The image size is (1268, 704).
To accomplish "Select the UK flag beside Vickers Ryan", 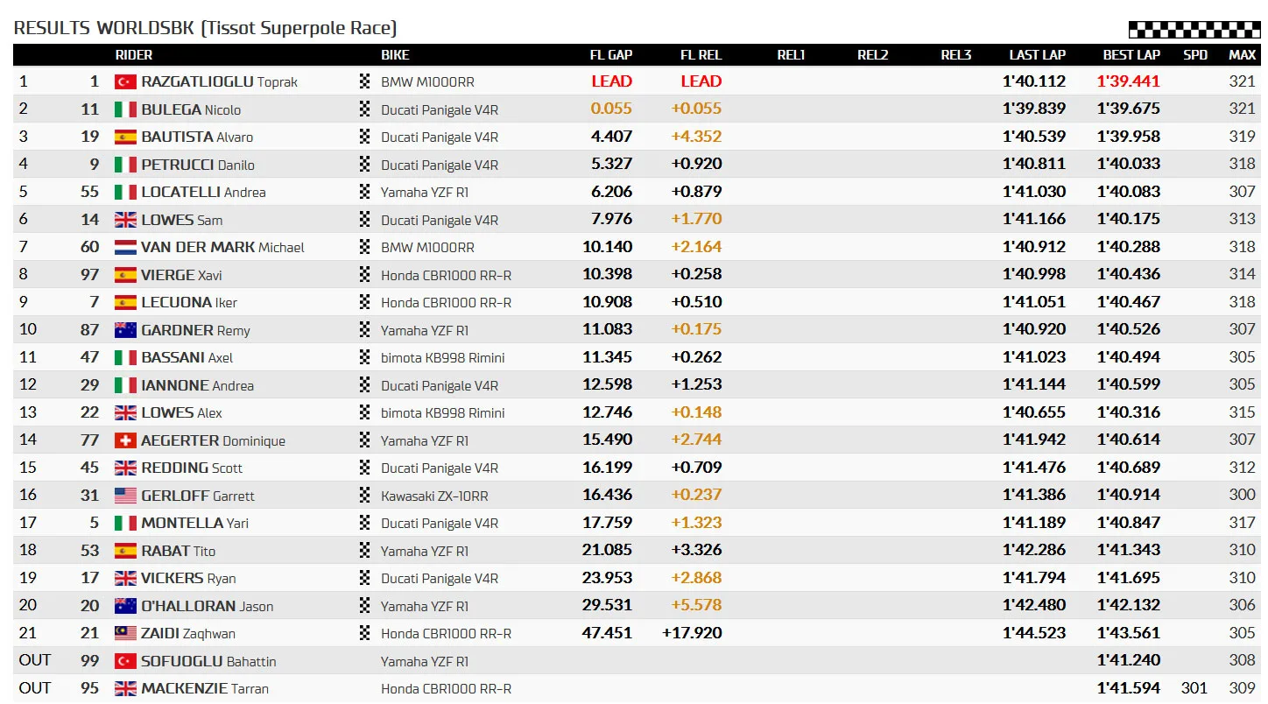I will 125,578.
